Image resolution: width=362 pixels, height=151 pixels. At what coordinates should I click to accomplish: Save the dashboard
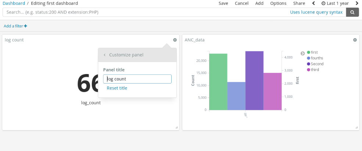[x=223, y=3]
